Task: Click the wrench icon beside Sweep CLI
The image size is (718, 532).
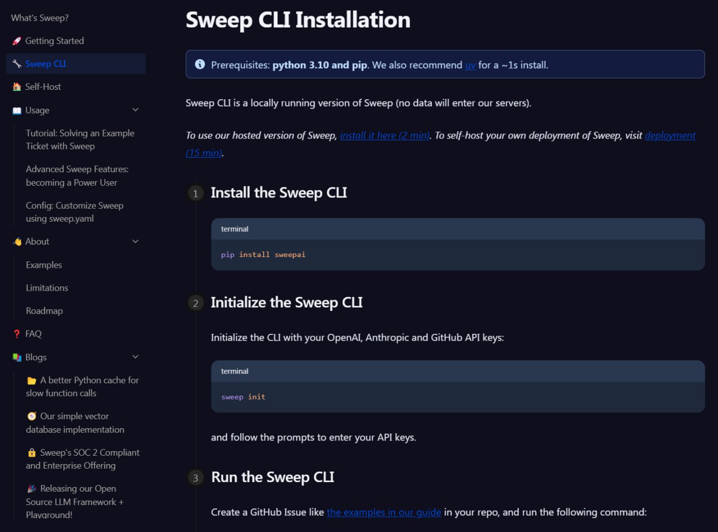Action: [x=17, y=64]
